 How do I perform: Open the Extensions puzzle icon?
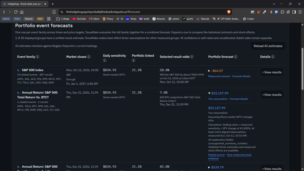(x=282, y=12)
